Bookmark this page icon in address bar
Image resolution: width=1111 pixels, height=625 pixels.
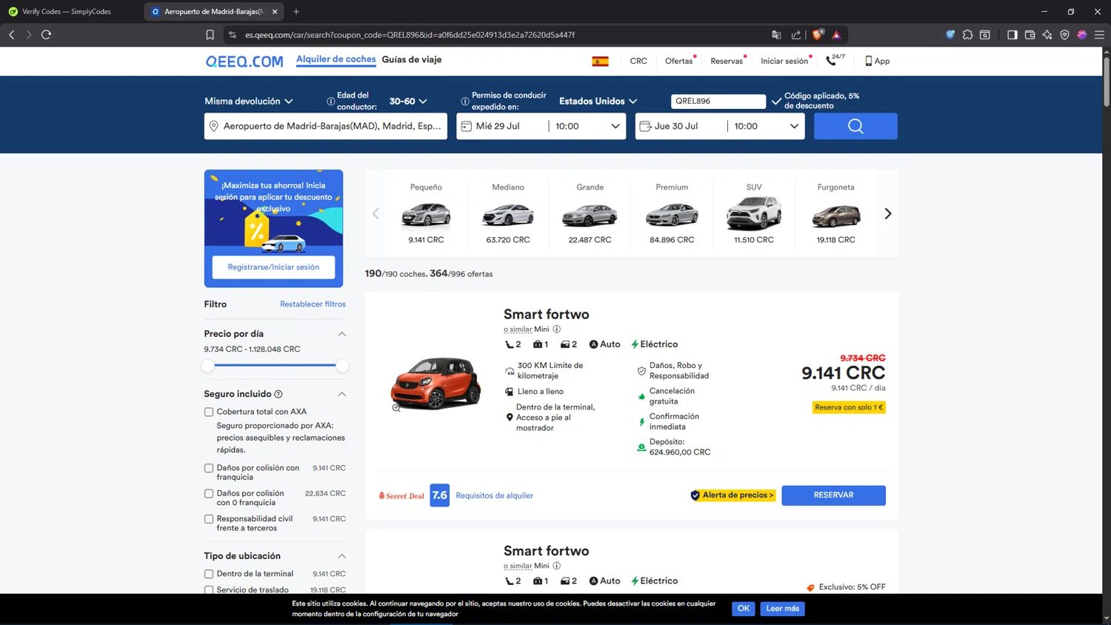(x=210, y=35)
